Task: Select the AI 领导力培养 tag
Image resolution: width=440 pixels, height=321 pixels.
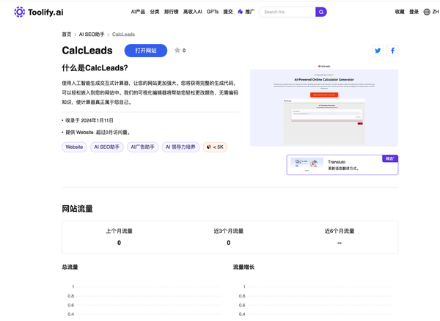Action: [x=180, y=147]
